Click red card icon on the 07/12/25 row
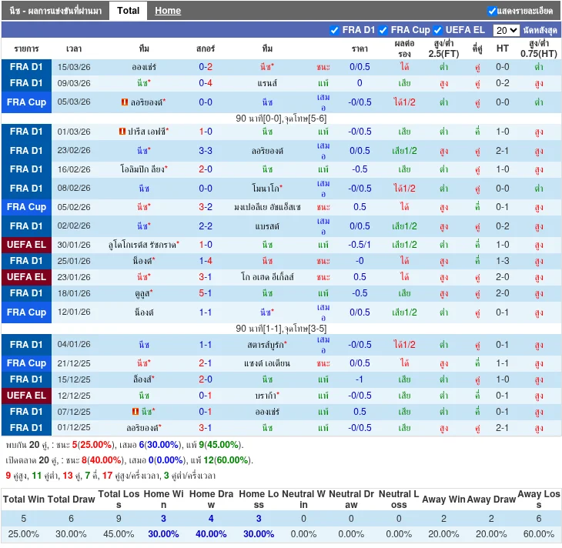This screenshot has width=562, height=548. click(135, 412)
